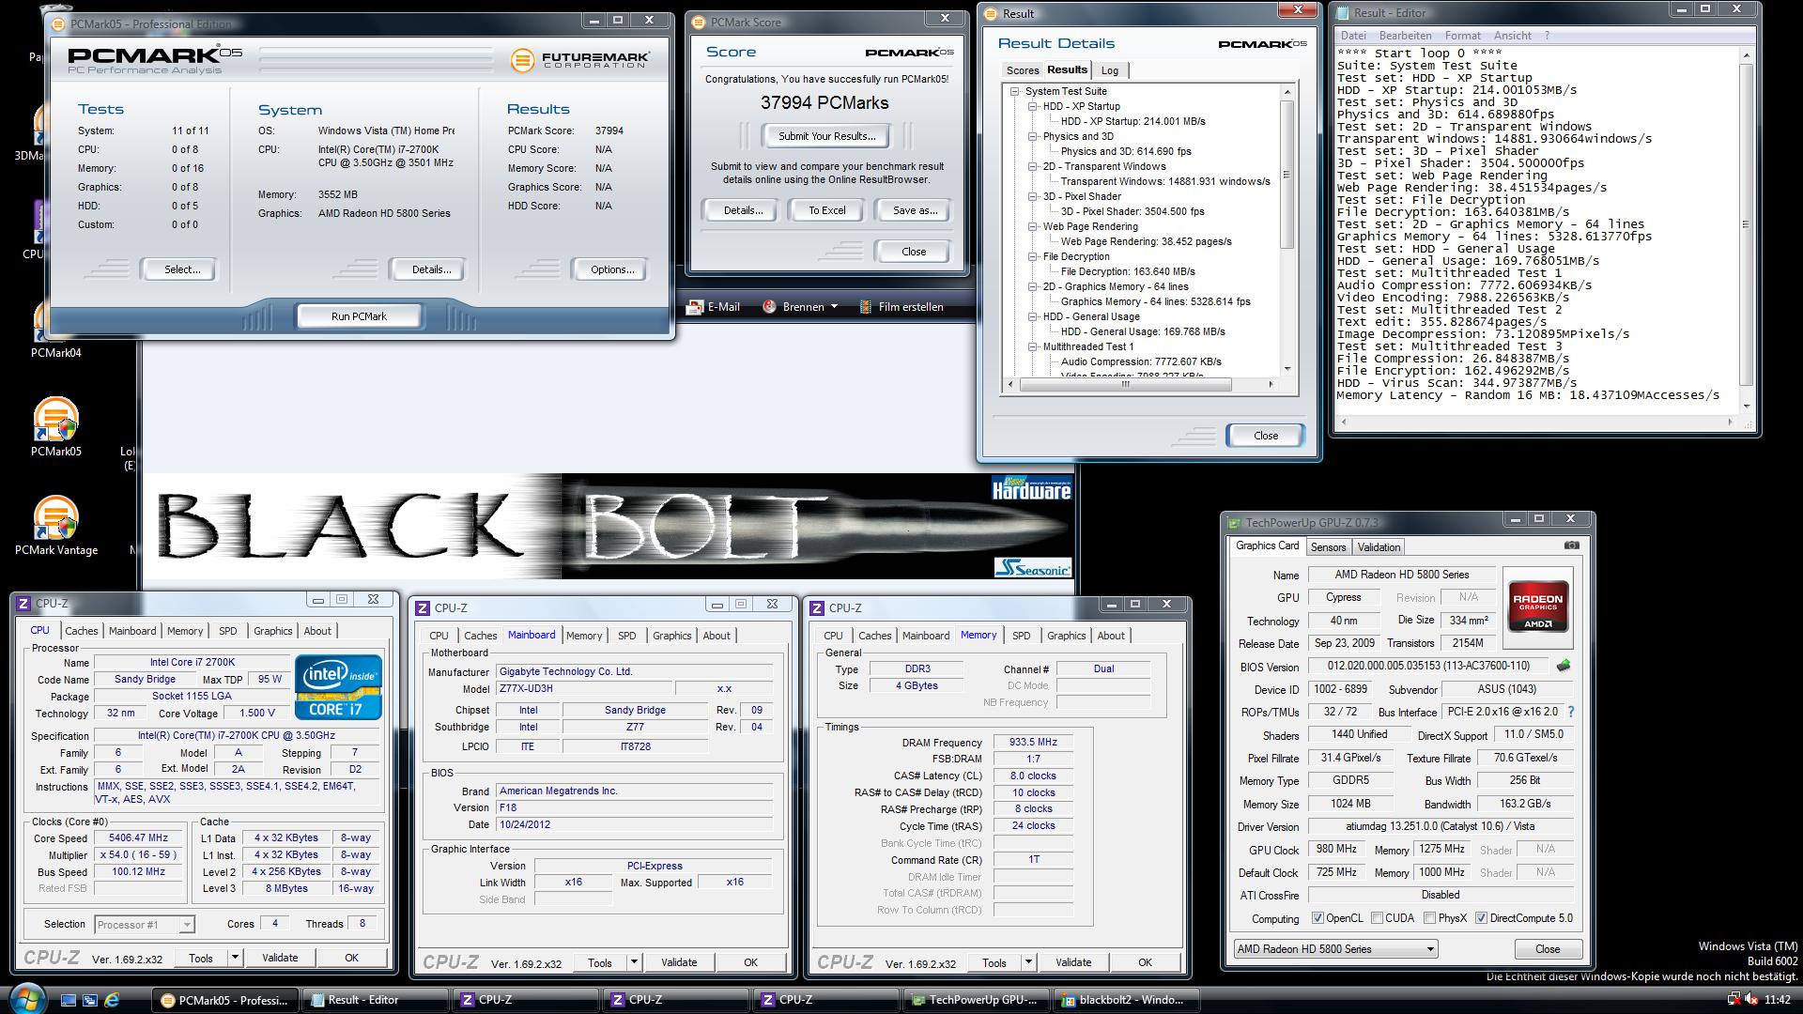Collapse the Multithreaded Test 1 node
Viewport: 1803px width, 1014px height.
pyautogui.click(x=1033, y=346)
